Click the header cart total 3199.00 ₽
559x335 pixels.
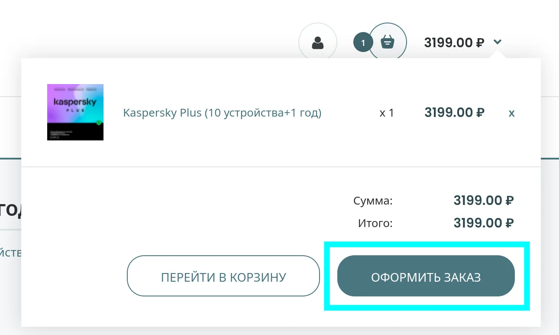tap(453, 42)
